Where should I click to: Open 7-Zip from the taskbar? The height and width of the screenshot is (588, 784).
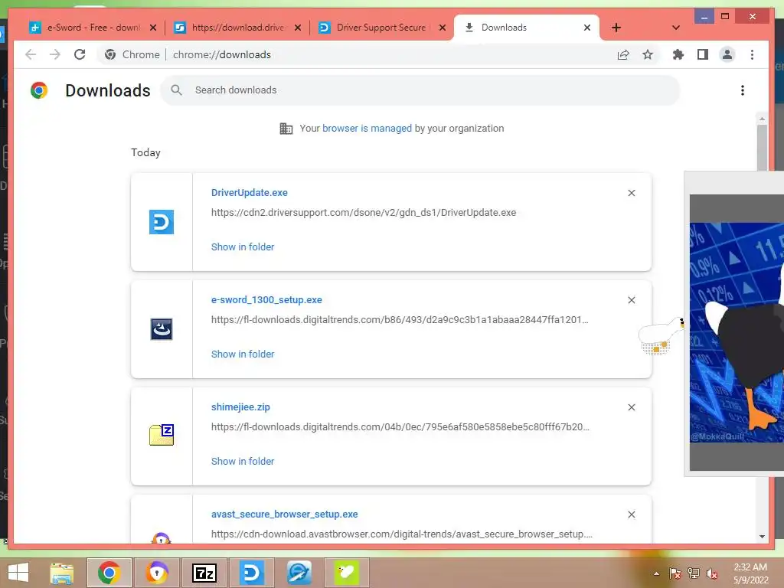pos(204,573)
